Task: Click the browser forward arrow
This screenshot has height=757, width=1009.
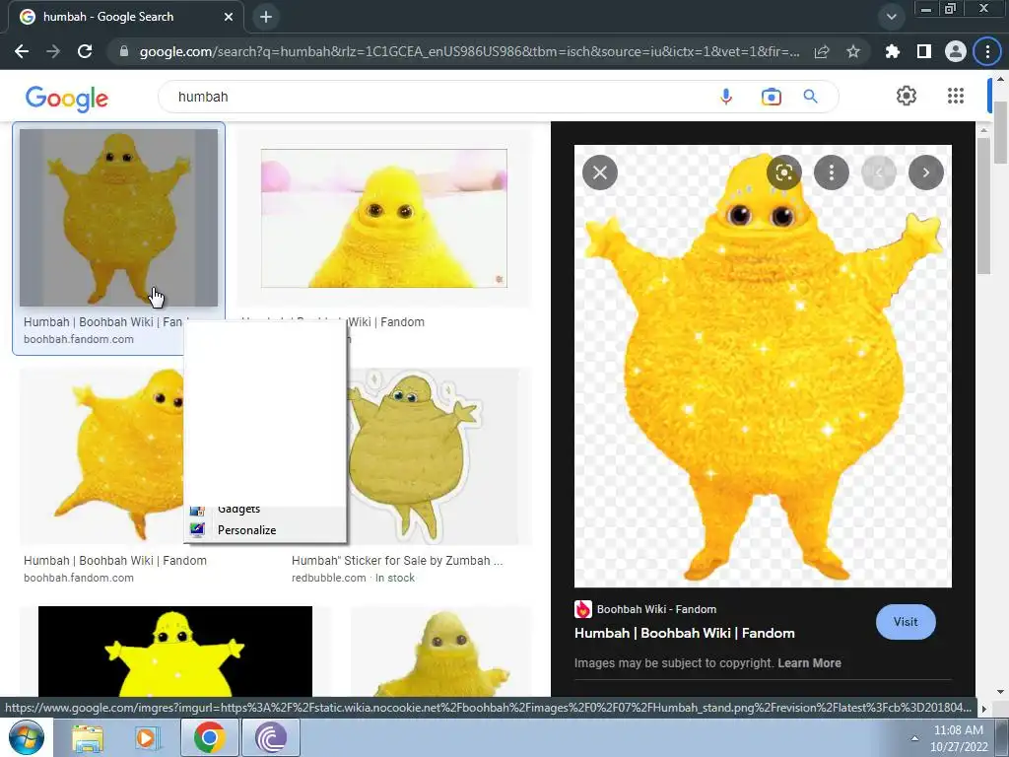Action: (53, 51)
